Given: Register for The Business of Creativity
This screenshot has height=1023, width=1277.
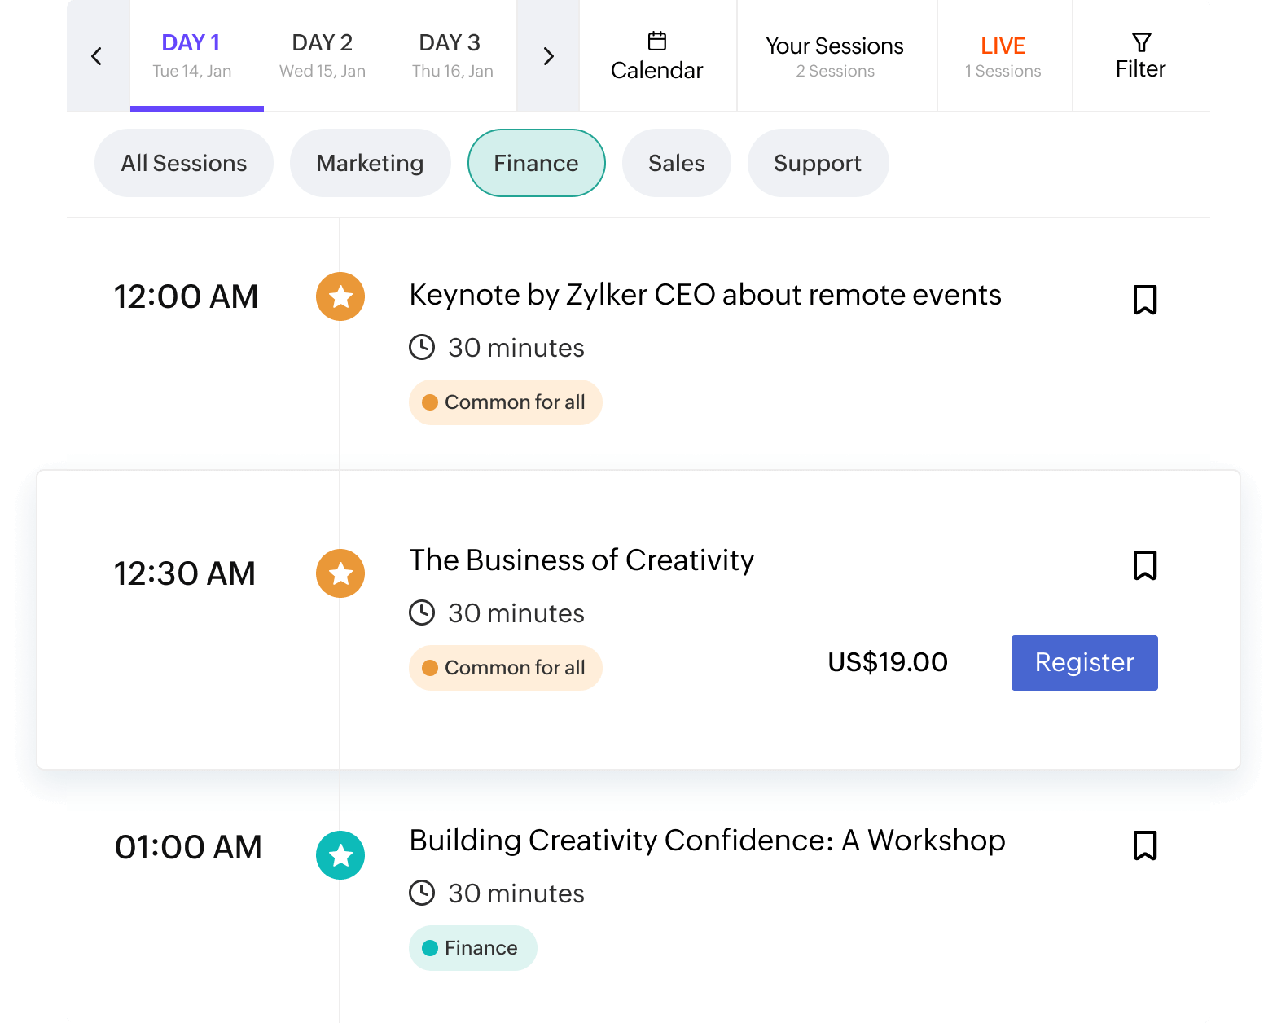Looking at the screenshot, I should (1084, 663).
